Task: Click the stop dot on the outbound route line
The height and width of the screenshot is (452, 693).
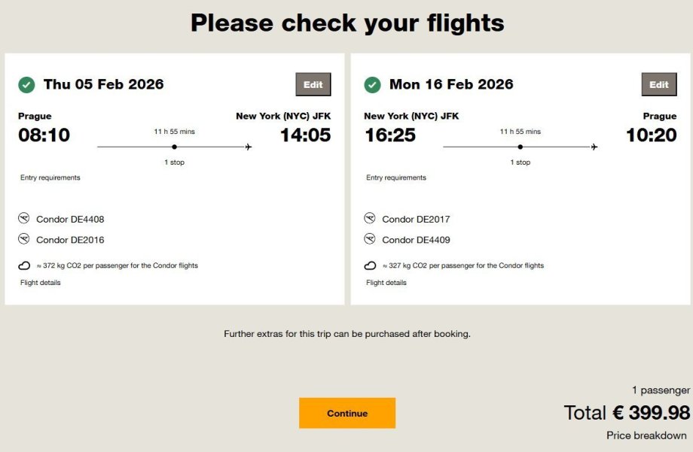Action: click(x=174, y=147)
